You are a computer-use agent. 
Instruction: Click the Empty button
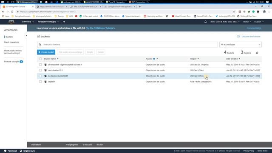pyautogui.click(x=90, y=52)
